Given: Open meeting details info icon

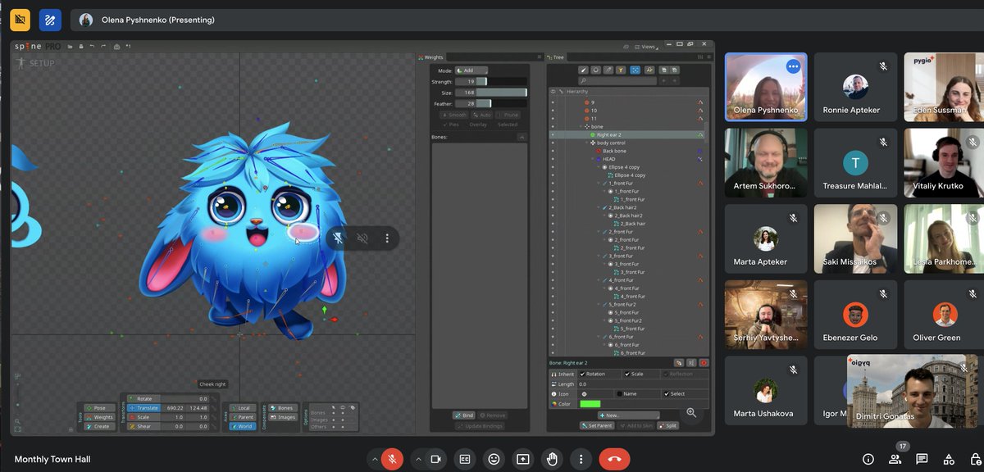Looking at the screenshot, I should [868, 459].
